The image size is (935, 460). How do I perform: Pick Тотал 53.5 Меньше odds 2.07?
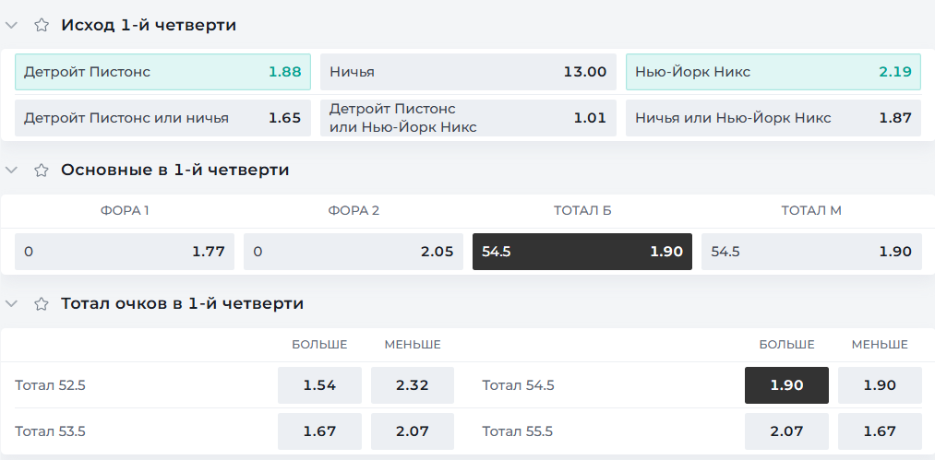pyautogui.click(x=413, y=431)
